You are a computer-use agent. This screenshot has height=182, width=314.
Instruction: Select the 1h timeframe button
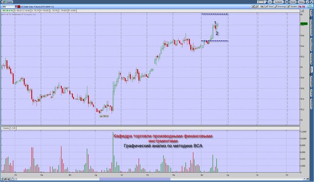pyautogui.click(x=262, y=6)
